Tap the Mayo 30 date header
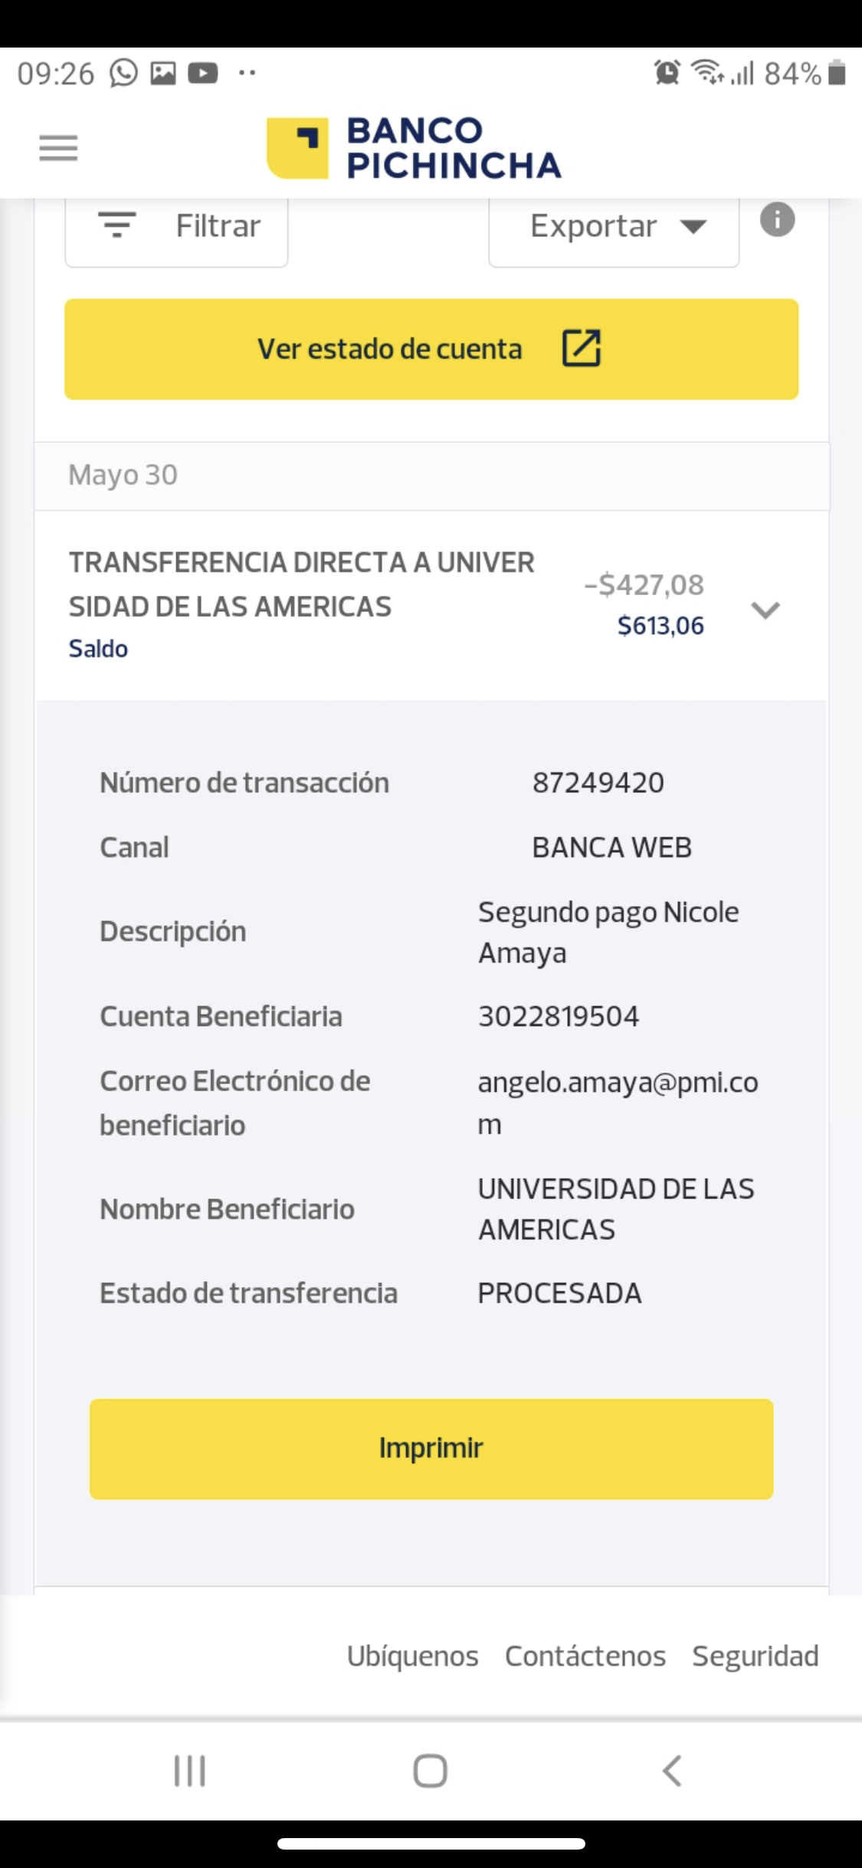Viewport: 862px width, 1868px height. 123,475
